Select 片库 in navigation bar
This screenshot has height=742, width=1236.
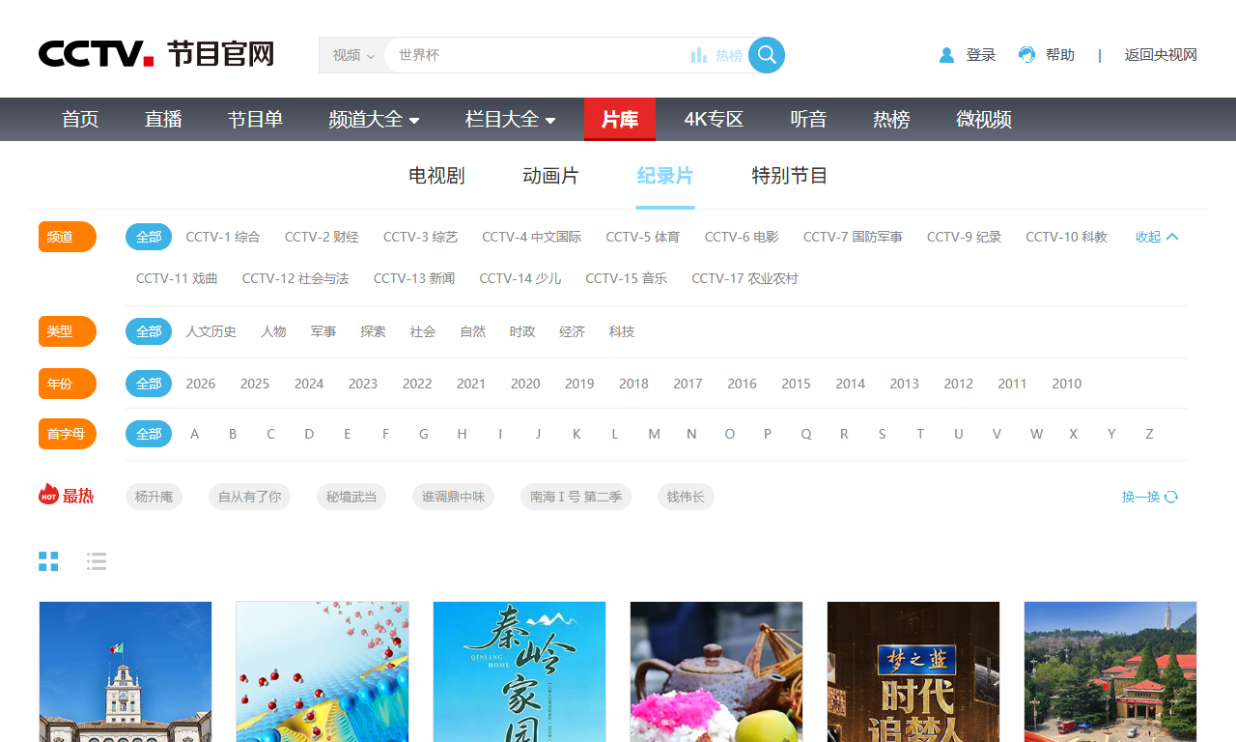[x=620, y=120]
